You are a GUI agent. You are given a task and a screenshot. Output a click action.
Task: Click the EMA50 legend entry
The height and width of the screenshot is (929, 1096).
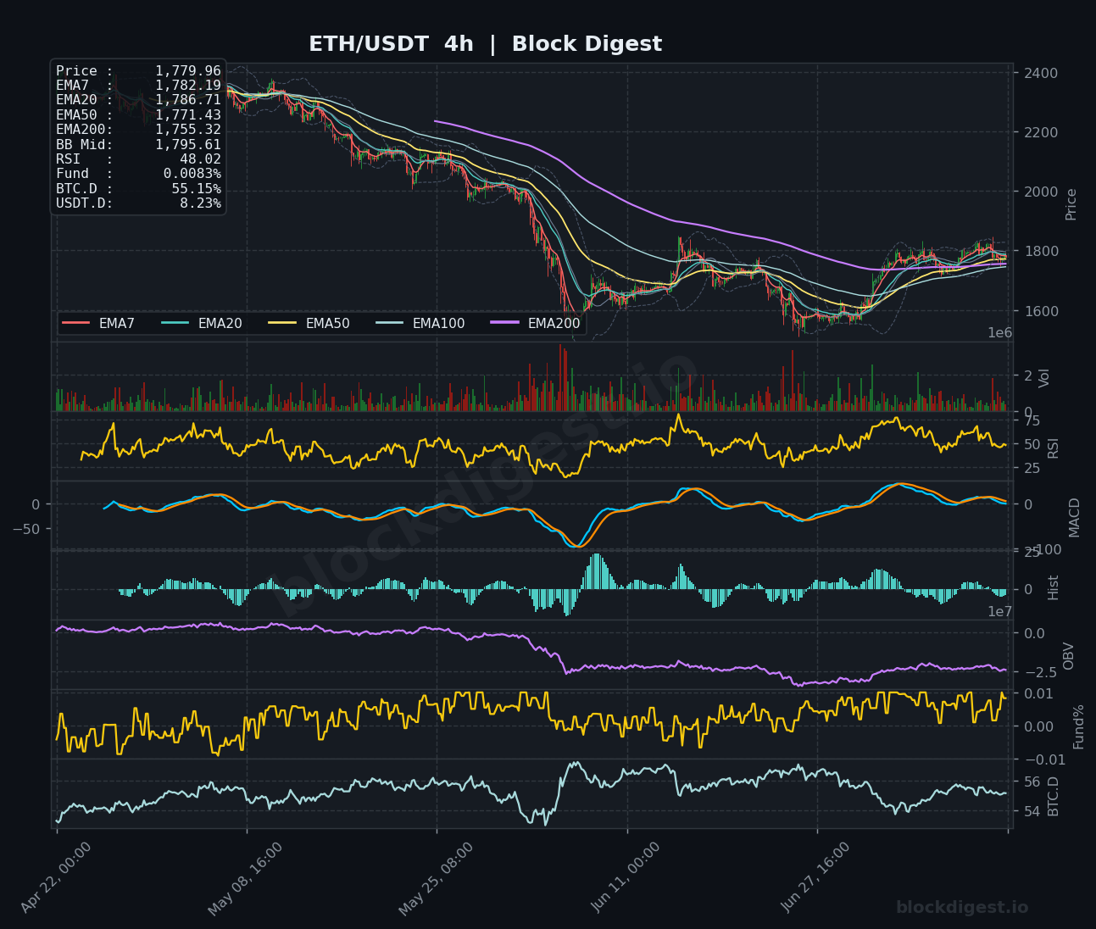click(309, 323)
